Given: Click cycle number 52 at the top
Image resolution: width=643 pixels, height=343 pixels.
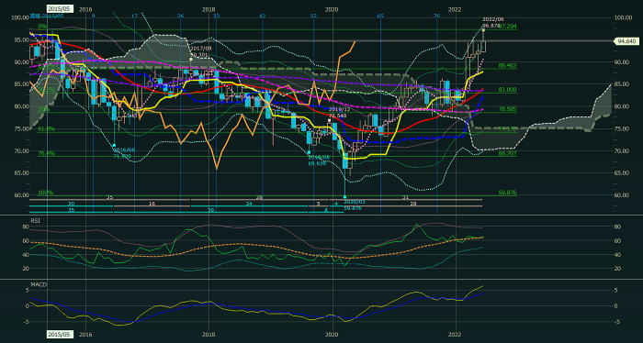Looking at the screenshot, I should 314,16.
